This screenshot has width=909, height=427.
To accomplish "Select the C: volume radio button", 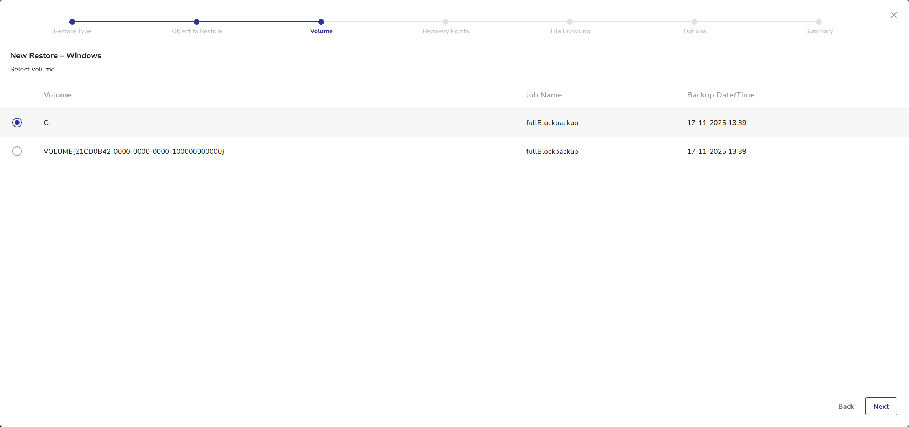I will tap(17, 123).
